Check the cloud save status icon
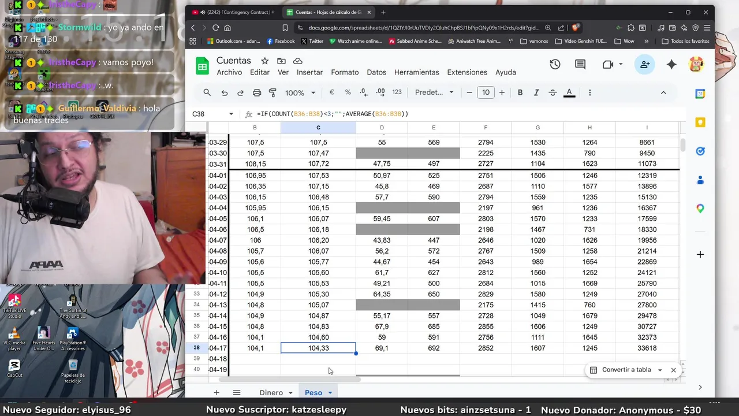The height and width of the screenshot is (416, 739). click(x=298, y=61)
